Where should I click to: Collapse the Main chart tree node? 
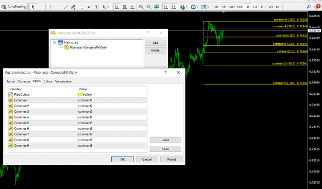coord(55,43)
